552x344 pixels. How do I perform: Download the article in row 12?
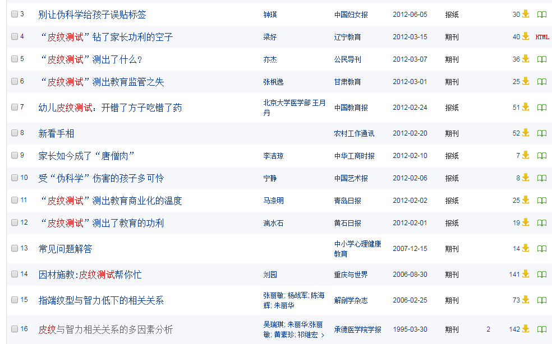click(x=526, y=222)
